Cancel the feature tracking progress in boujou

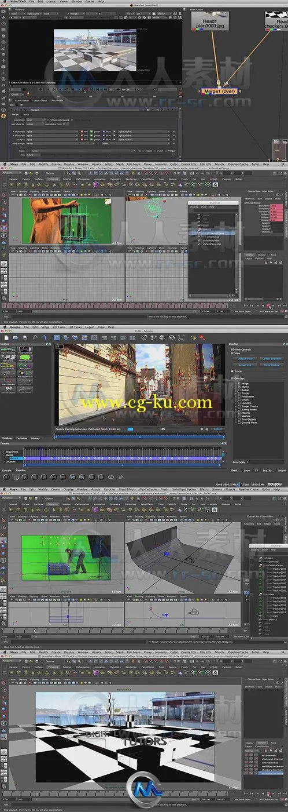click(x=218, y=429)
